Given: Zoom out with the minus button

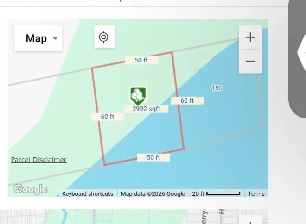Looking at the screenshot, I should click(x=250, y=62).
